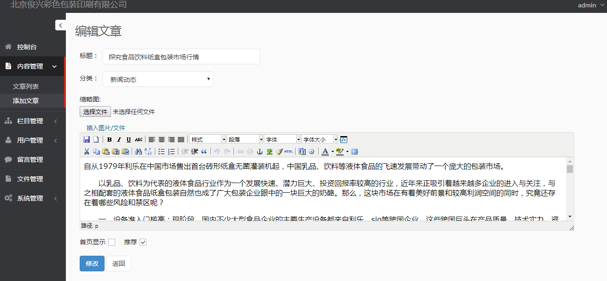Click the editor save icon
The width and height of the screenshot is (607, 281).
[x=87, y=139]
